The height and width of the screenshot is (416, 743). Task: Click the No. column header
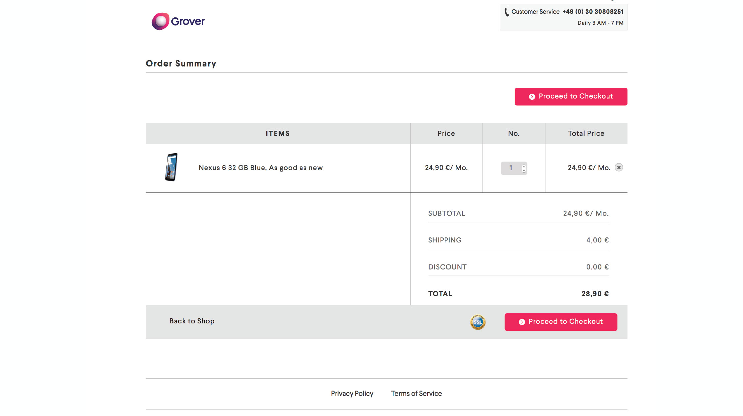(514, 133)
